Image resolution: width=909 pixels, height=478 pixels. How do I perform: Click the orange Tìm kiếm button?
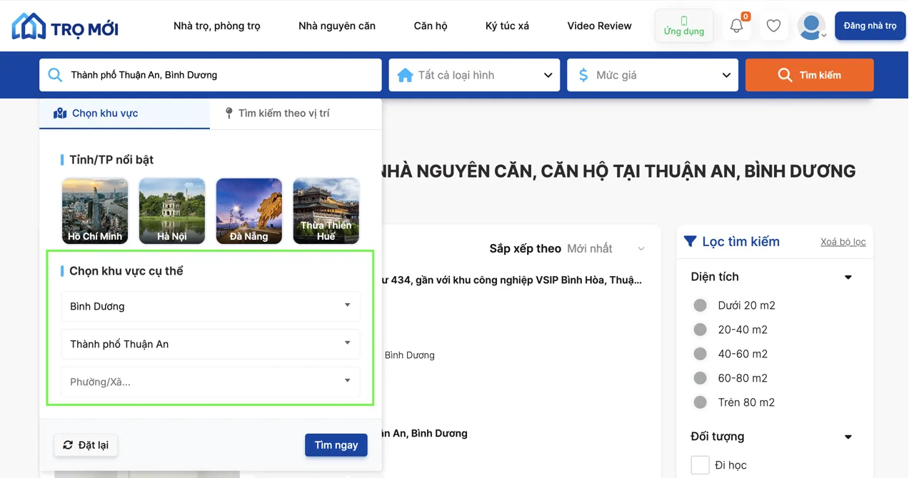810,75
